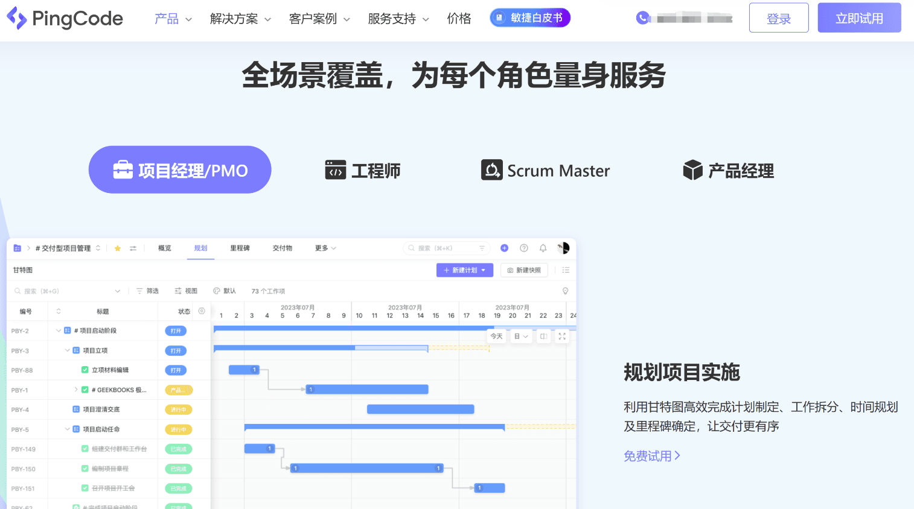Click the PBY-4 Gantt task bar
This screenshot has width=914, height=509.
pyautogui.click(x=421, y=409)
